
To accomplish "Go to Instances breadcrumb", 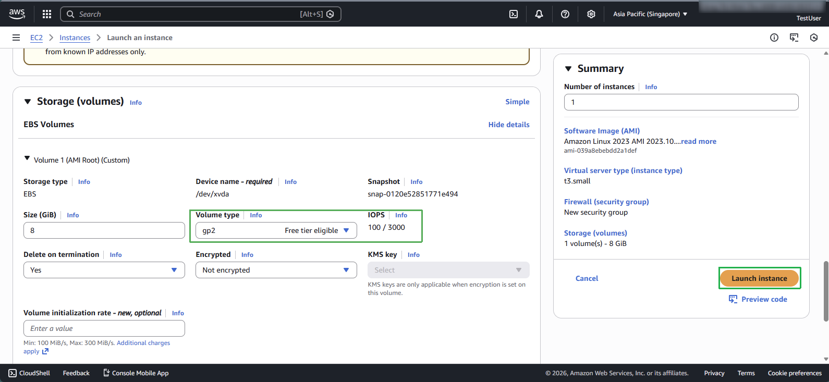I will click(75, 38).
